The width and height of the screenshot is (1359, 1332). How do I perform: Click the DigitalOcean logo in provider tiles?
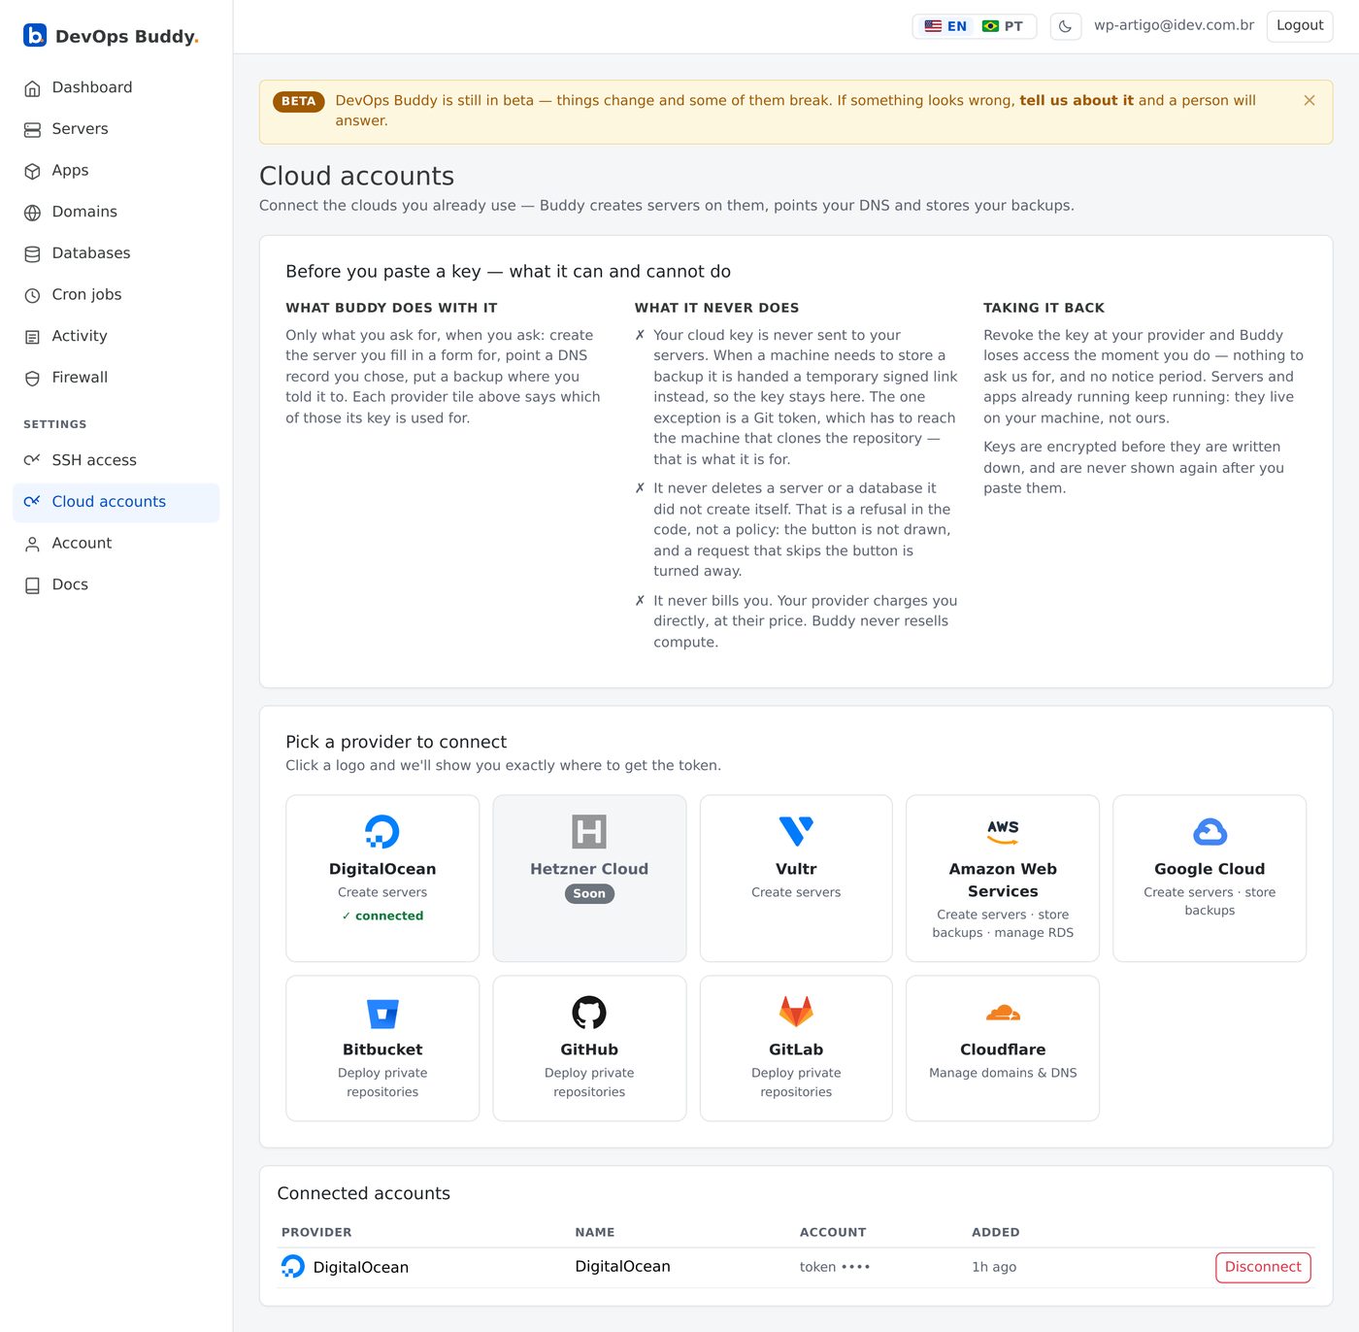tap(382, 832)
